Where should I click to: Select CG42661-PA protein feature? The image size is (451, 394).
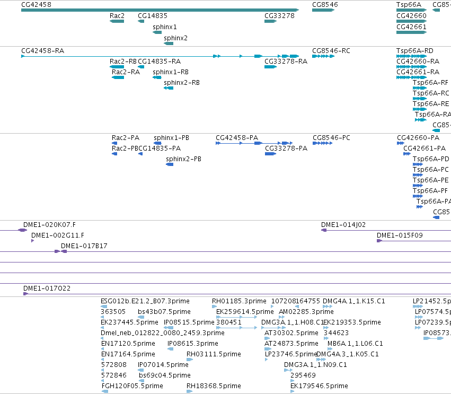click(x=407, y=154)
